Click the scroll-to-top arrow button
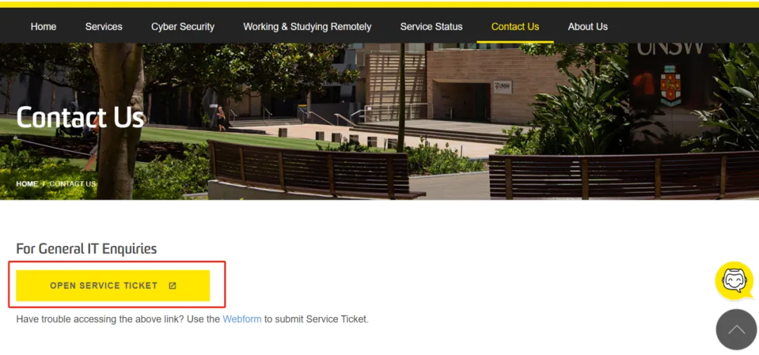Screen dimensions: 759x355 [737, 329]
